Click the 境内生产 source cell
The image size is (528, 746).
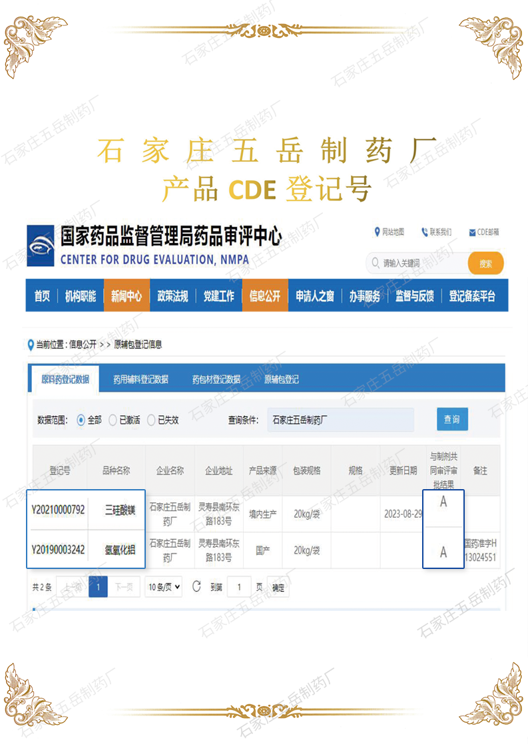coord(263,514)
